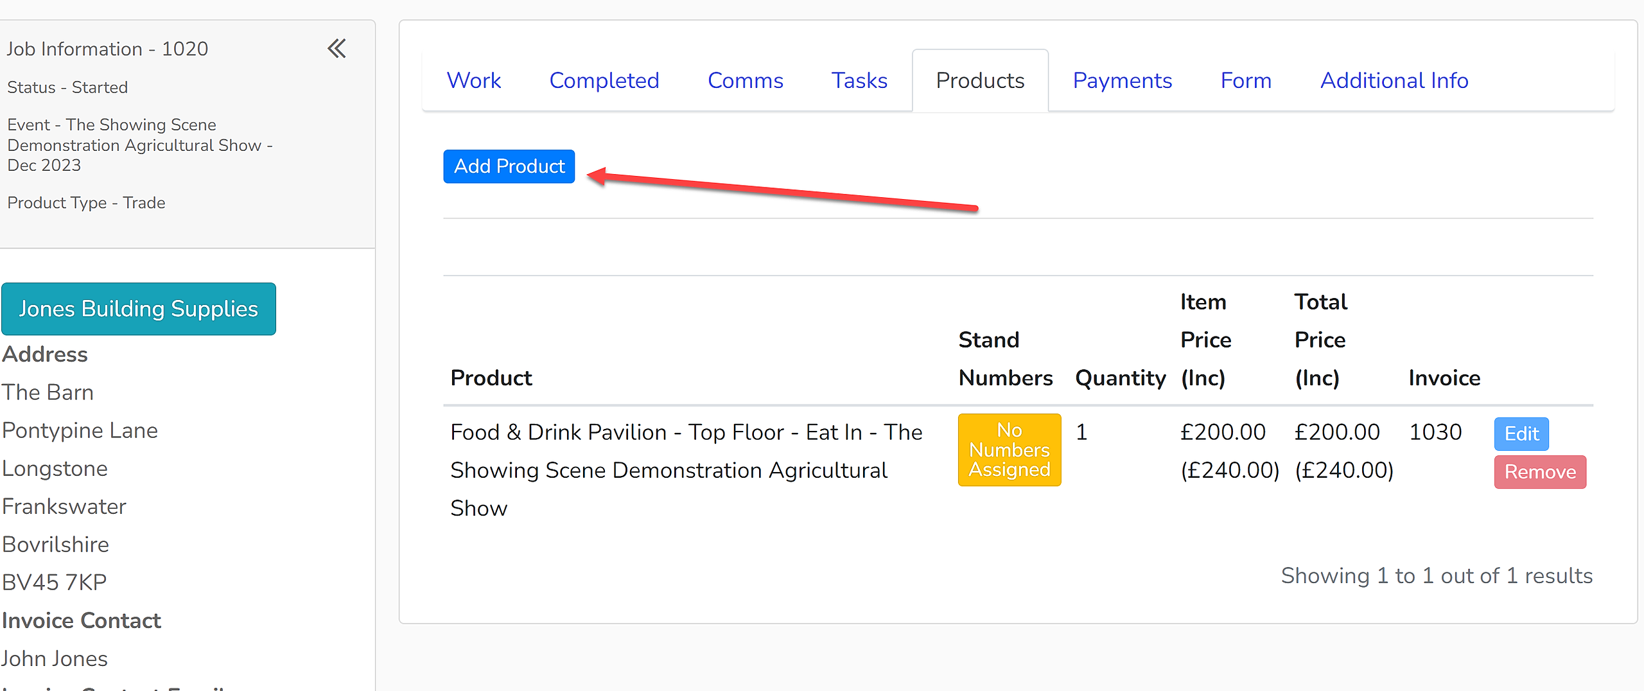1644x691 pixels.
Task: Edit the Food & Drink Pavilion product
Action: (x=1521, y=434)
